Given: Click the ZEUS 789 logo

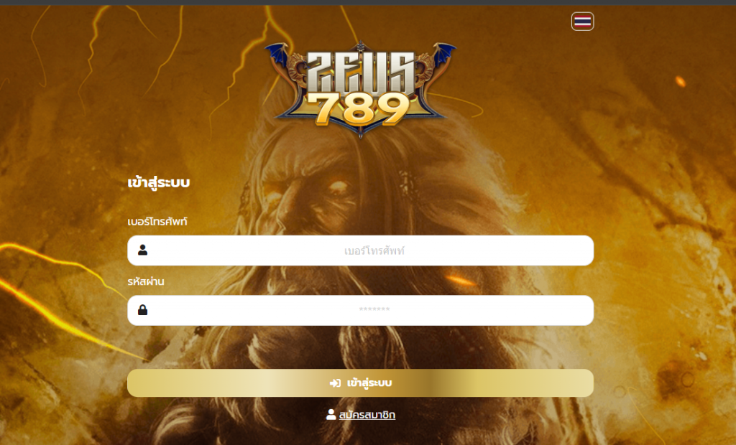Looking at the screenshot, I should pyautogui.click(x=360, y=89).
